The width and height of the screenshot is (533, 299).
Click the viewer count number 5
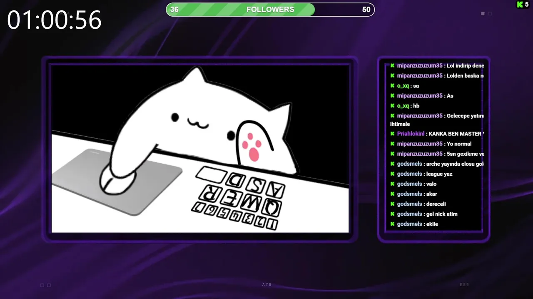point(527,5)
